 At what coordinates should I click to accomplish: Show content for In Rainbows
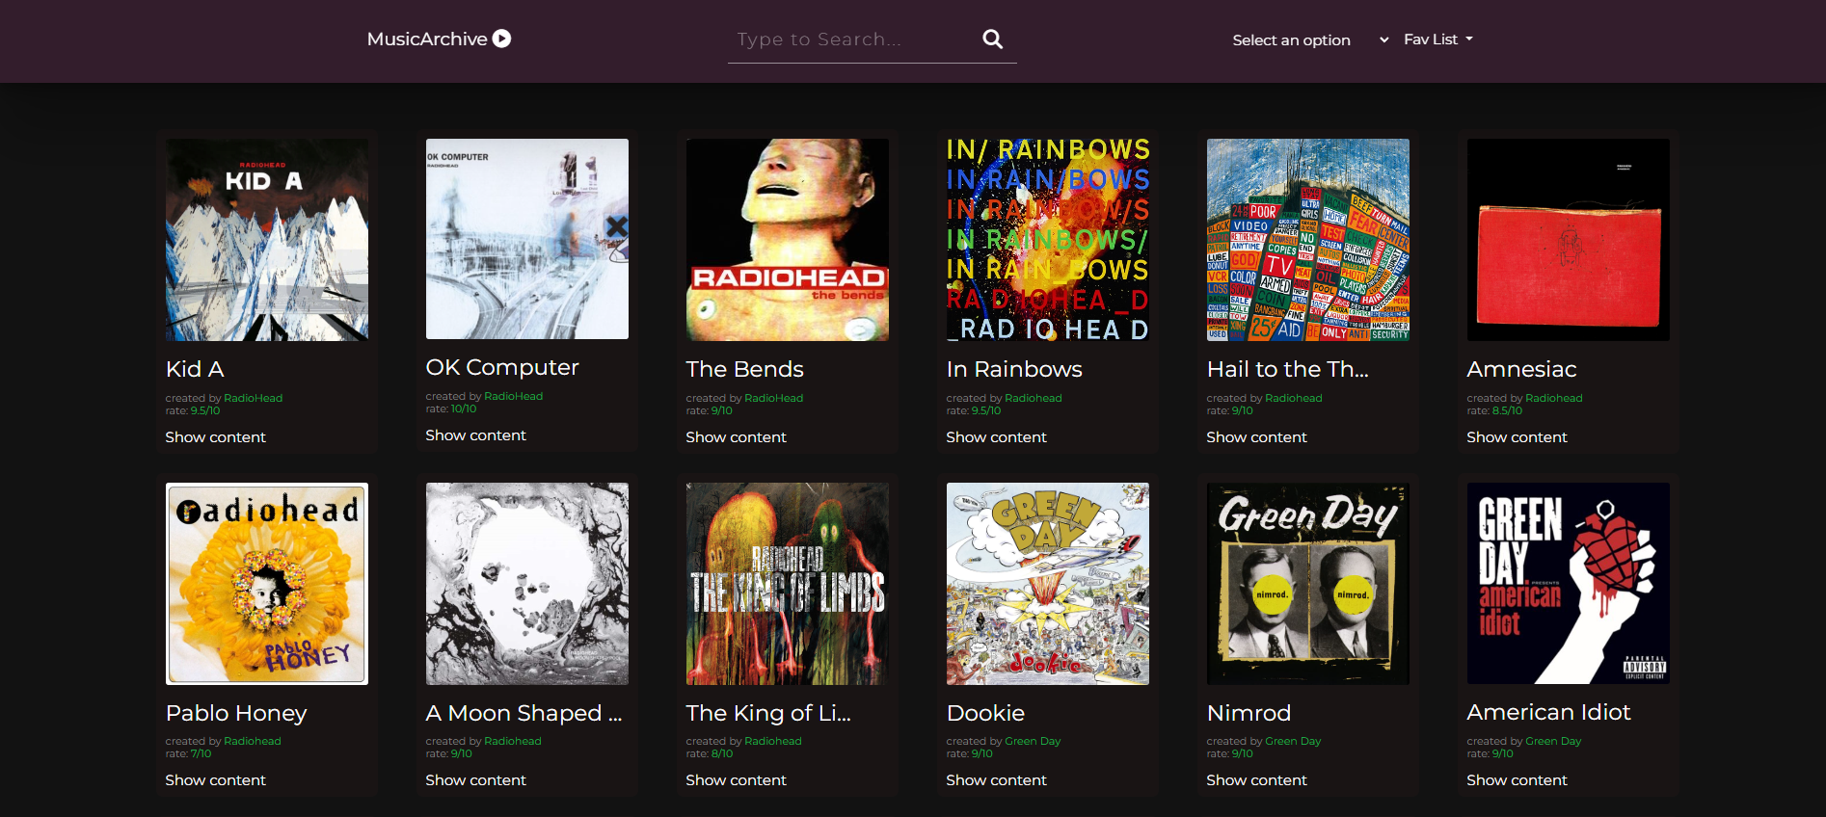tap(996, 437)
